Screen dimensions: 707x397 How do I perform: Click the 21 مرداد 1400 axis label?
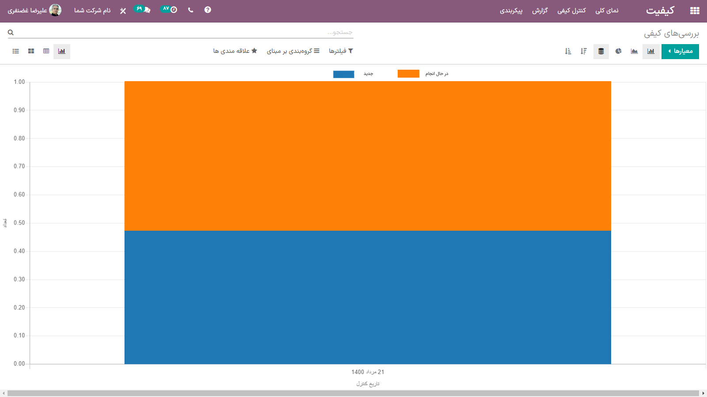click(x=368, y=372)
